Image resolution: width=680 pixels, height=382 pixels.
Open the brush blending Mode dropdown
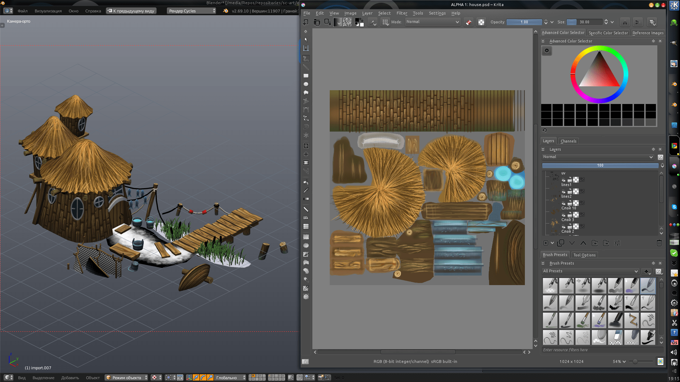[432, 22]
